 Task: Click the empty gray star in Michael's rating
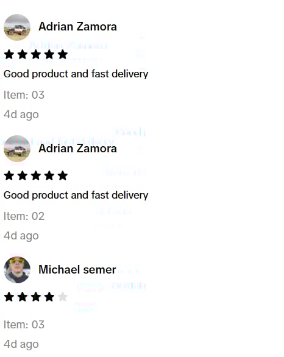pos(63,297)
